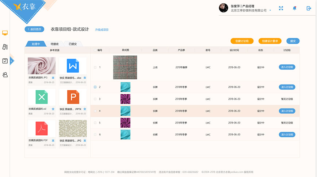
Task: Download the 丝绸质感面料.JPG file
Action: click(x=53, y=78)
